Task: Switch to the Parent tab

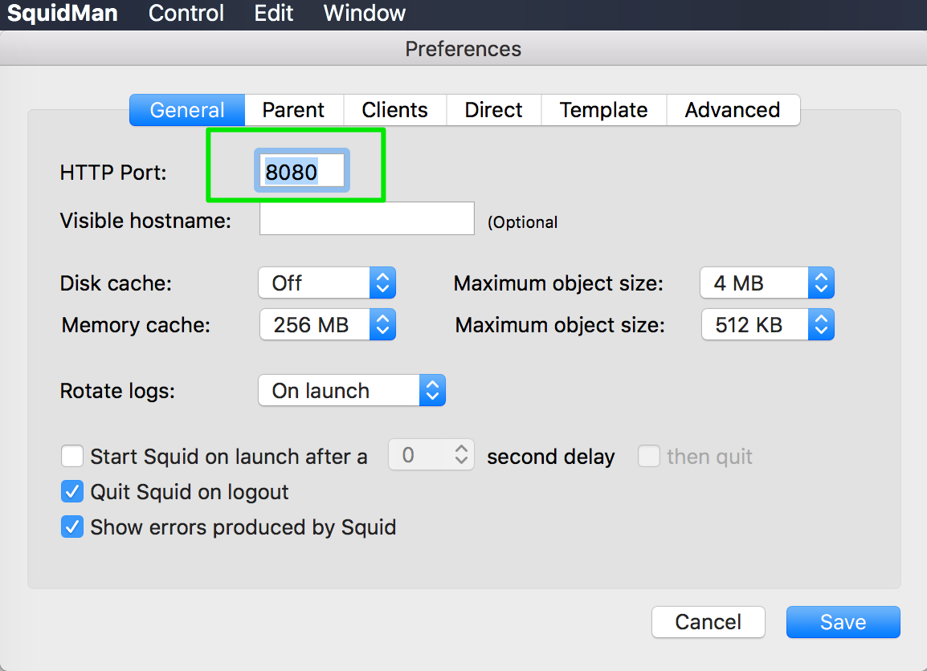Action: [x=294, y=110]
